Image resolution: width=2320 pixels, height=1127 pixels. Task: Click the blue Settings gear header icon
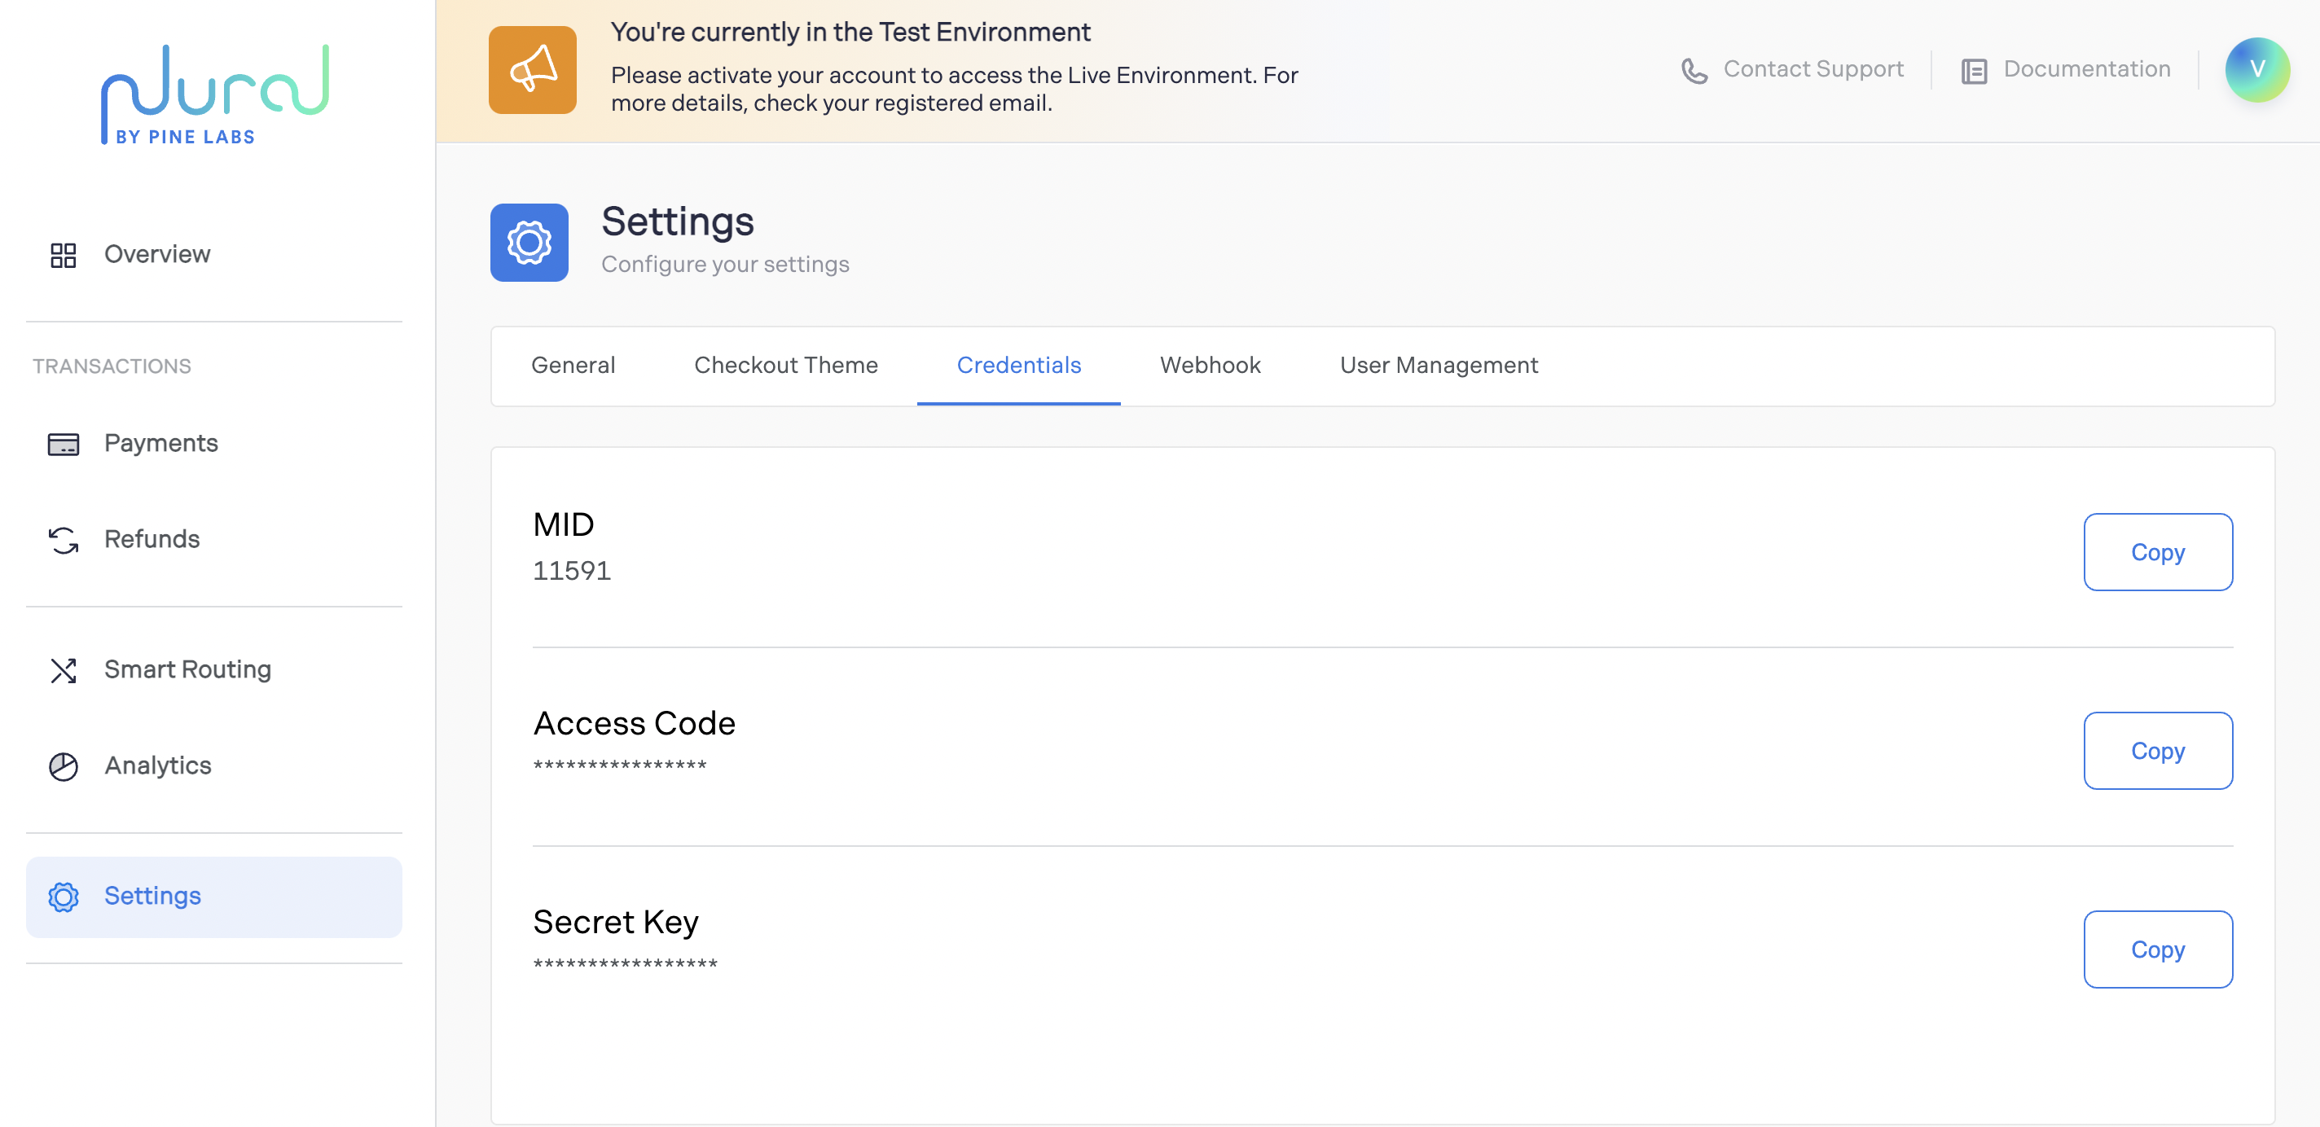click(529, 242)
